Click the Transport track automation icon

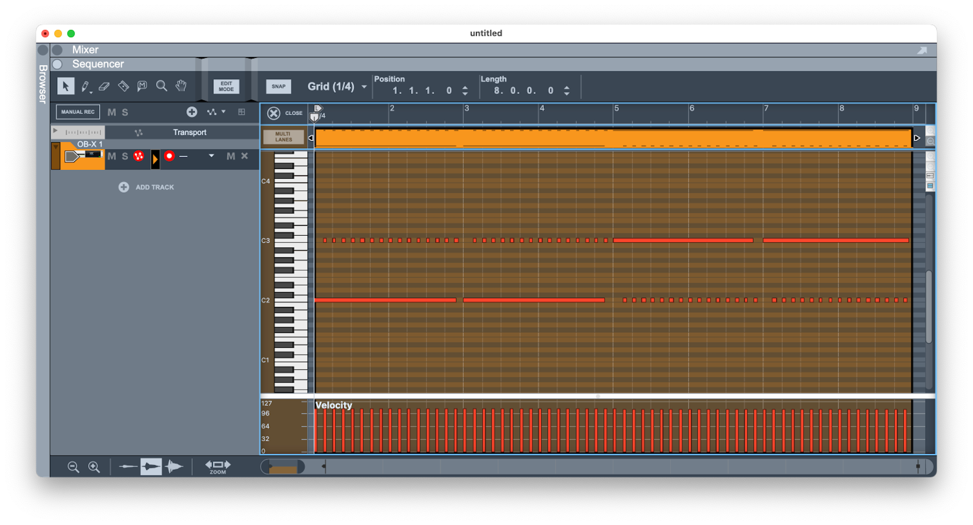[138, 133]
